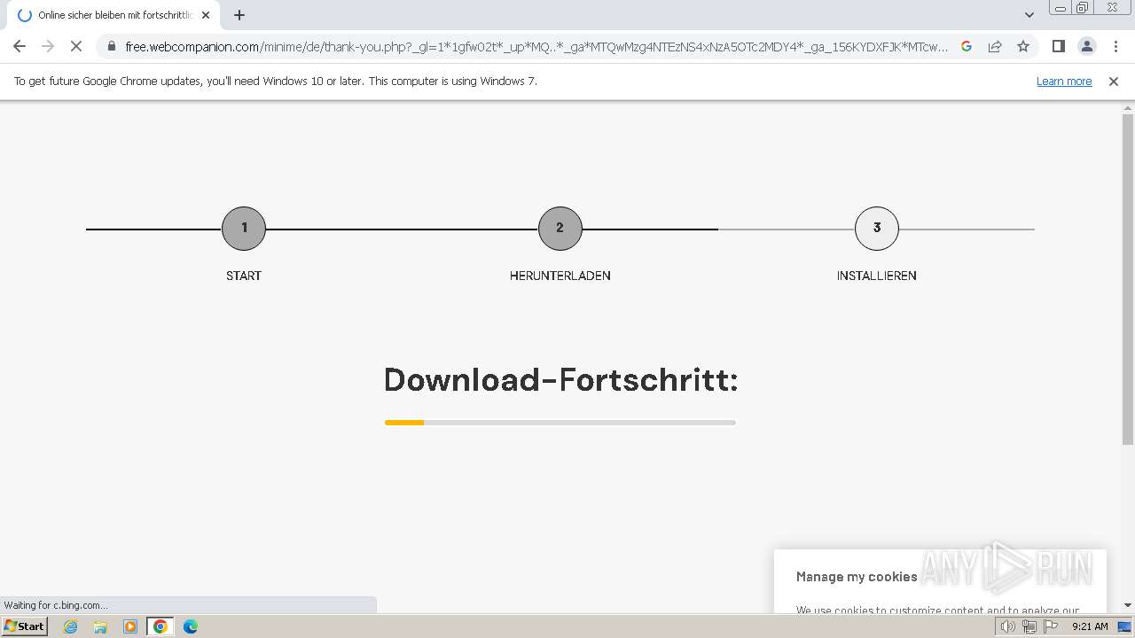Stop loading the page
Image resolution: width=1135 pixels, height=638 pixels.
click(76, 46)
